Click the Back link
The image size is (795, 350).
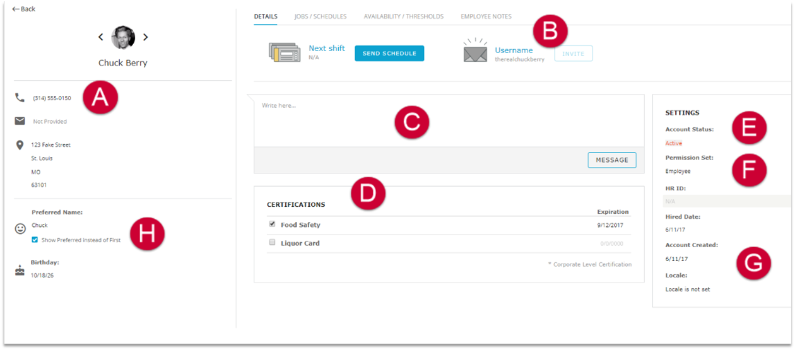tap(24, 9)
